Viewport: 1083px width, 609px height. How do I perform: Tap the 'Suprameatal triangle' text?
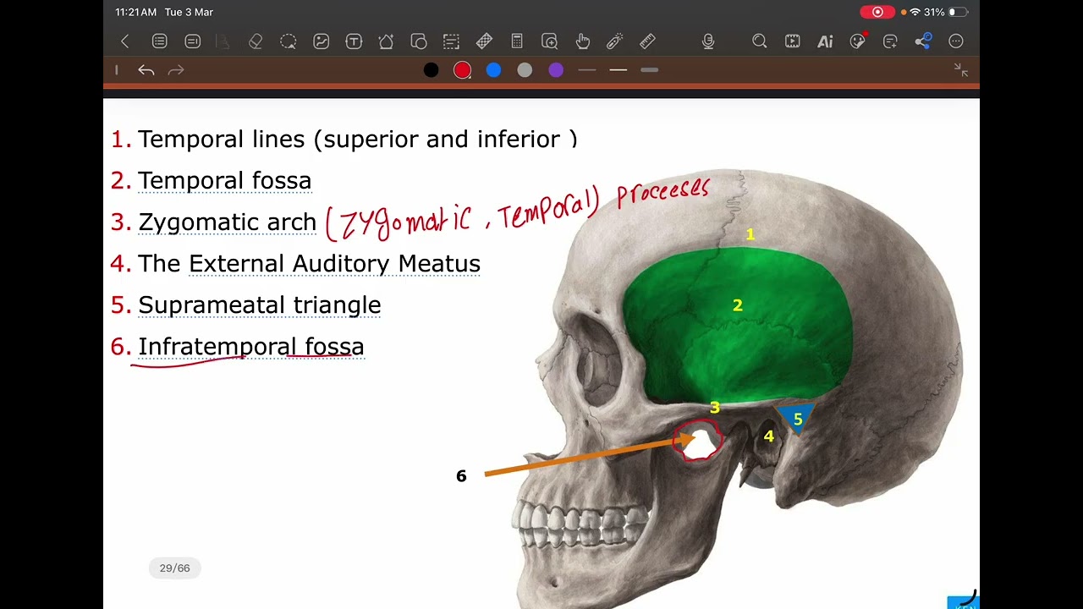[259, 305]
